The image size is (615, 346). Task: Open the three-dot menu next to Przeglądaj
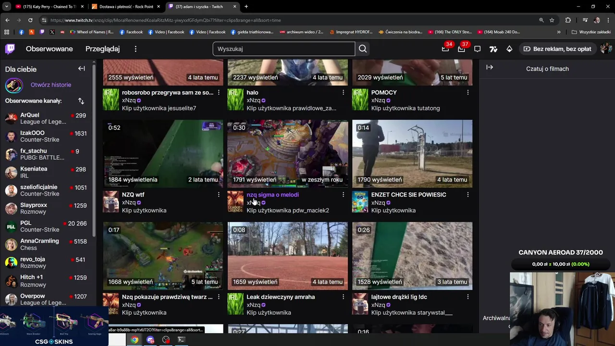click(x=135, y=49)
